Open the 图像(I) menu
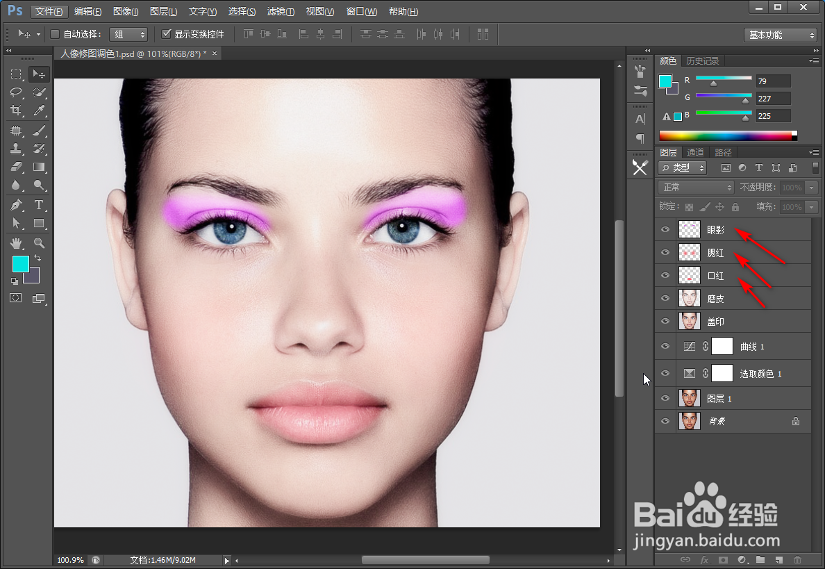 pyautogui.click(x=126, y=11)
